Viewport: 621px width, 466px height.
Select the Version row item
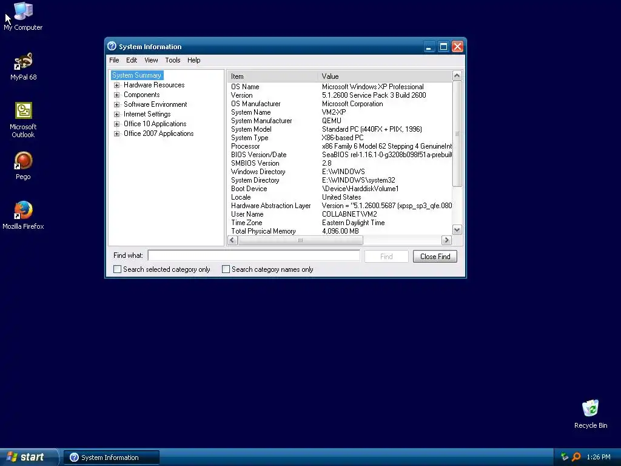click(340, 95)
